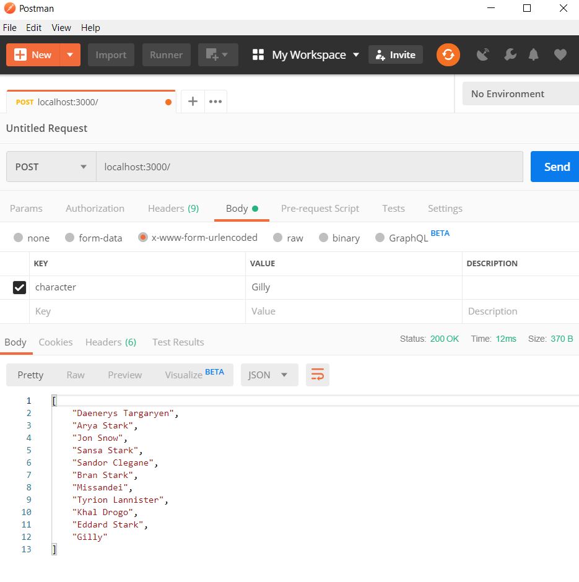The height and width of the screenshot is (582, 579).
Task: Open the JSON format dropdown
Action: pos(269,375)
